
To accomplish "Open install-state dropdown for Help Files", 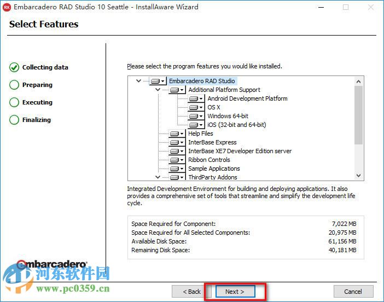I will (x=177, y=133).
